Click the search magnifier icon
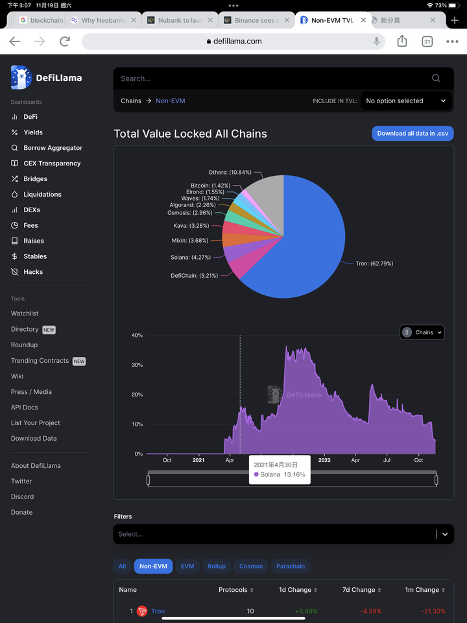The height and width of the screenshot is (623, 467). pos(436,79)
